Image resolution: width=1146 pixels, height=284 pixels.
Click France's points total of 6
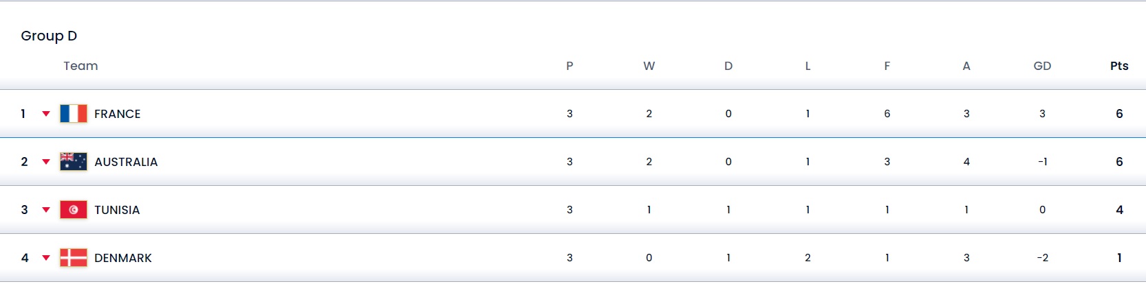1119,114
